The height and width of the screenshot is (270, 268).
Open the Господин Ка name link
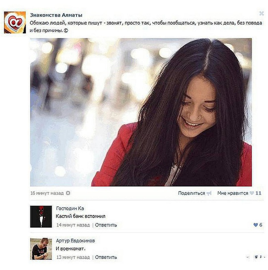[70, 208]
